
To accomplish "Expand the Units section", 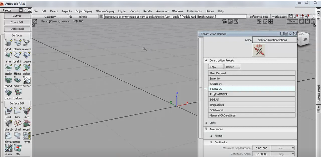I will coord(206,123).
